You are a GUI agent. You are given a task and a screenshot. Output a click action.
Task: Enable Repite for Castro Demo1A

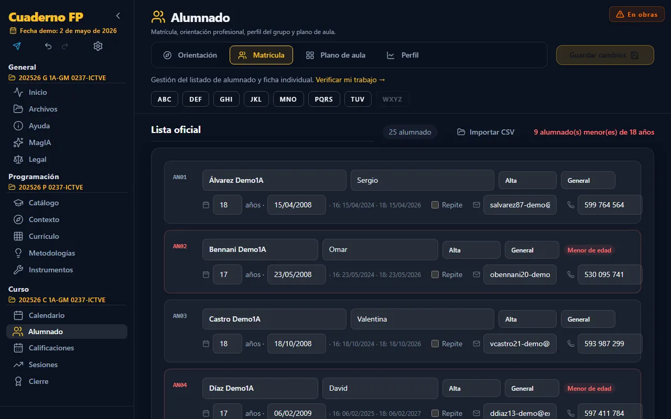coord(435,344)
